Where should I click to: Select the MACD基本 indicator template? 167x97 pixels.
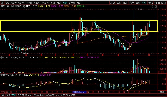coord(39,95)
